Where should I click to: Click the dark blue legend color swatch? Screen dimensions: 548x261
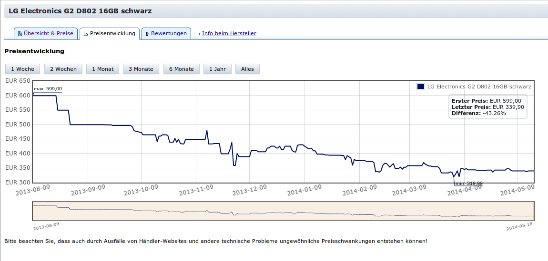pos(420,87)
